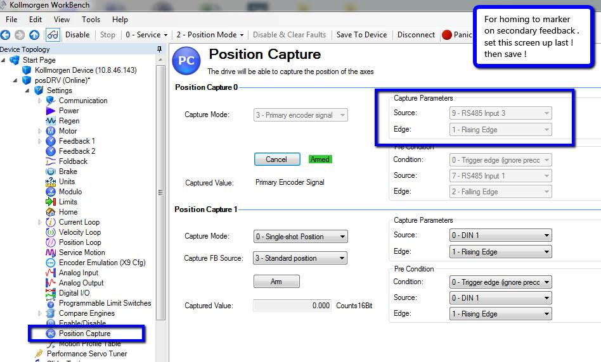Collapse the Settings tree node

pyautogui.click(x=28, y=91)
